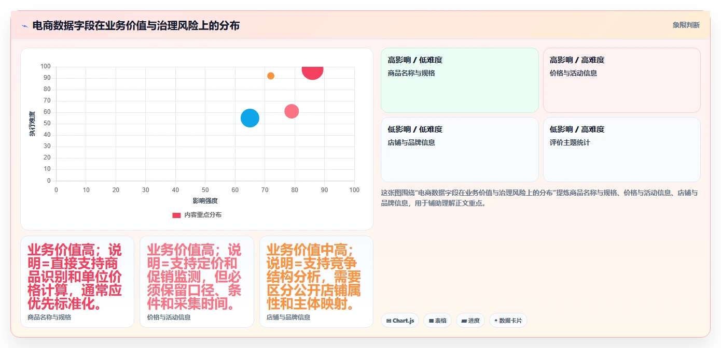Click the chart title 电商数据字段在业务价值与治理风险上的分布
Viewport: 721px width, 348px height.
(136, 25)
